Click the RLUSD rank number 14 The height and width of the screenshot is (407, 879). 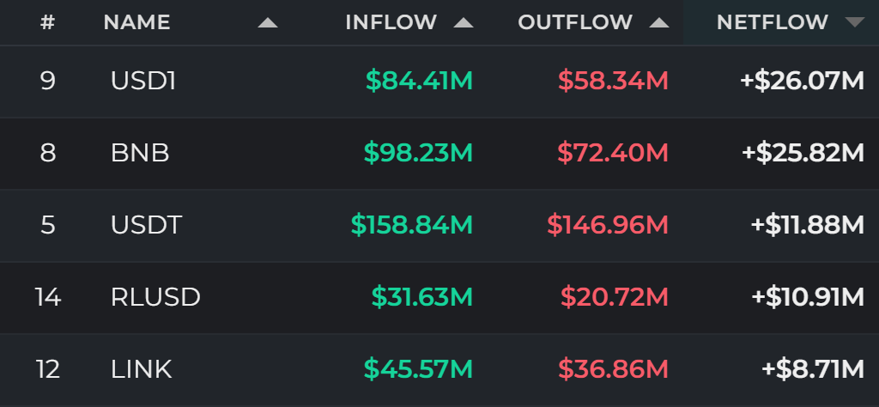[48, 297]
